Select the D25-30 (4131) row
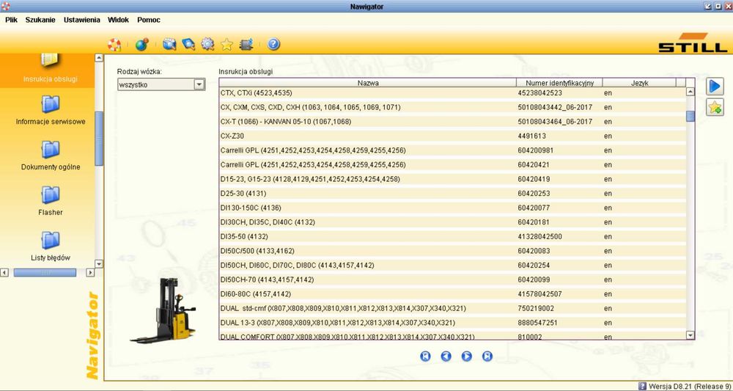Screen dimensions: 733x391 click(452, 193)
